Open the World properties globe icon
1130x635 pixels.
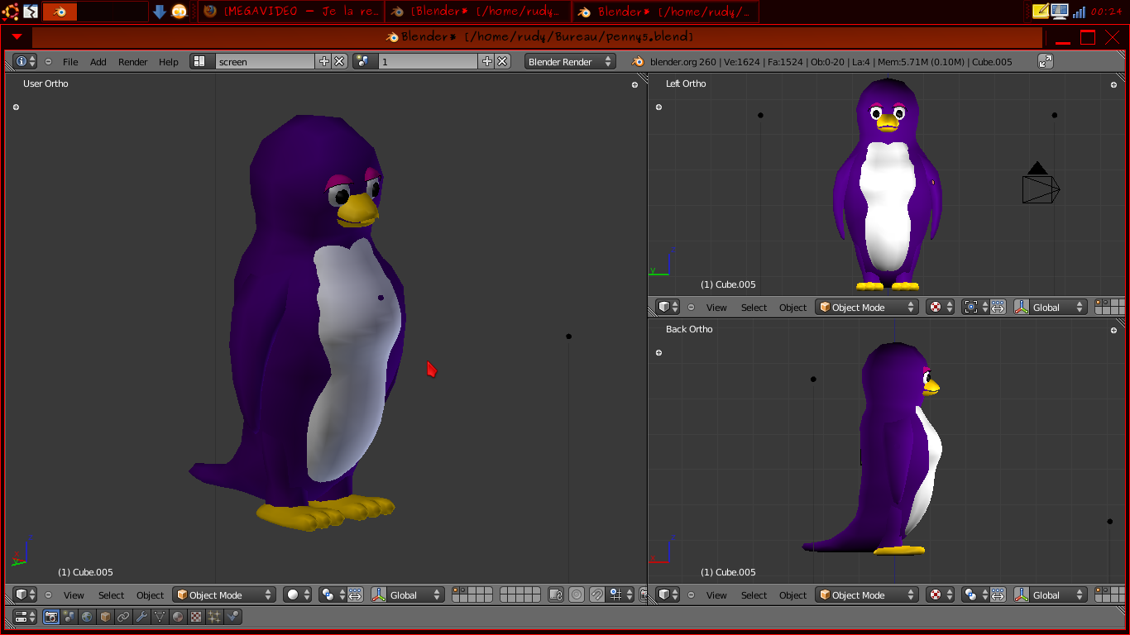click(x=88, y=617)
